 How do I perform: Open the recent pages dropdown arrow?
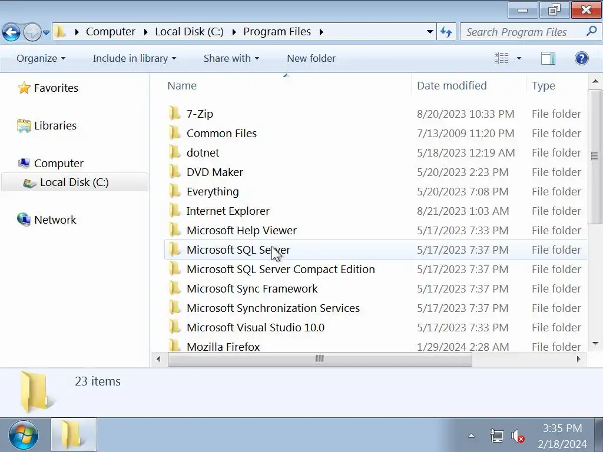tap(46, 32)
